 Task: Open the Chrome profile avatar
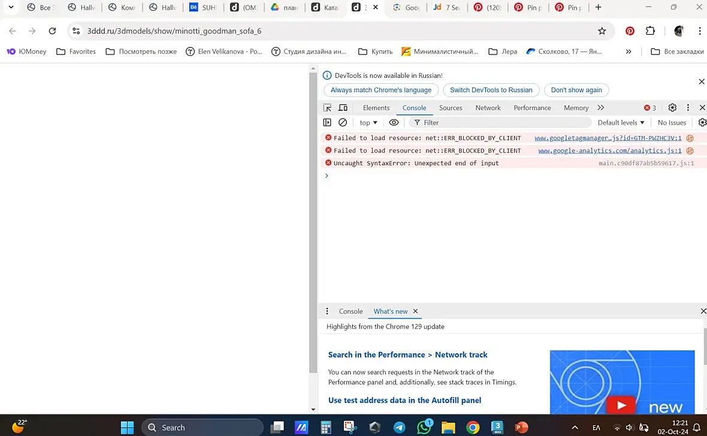tap(679, 31)
